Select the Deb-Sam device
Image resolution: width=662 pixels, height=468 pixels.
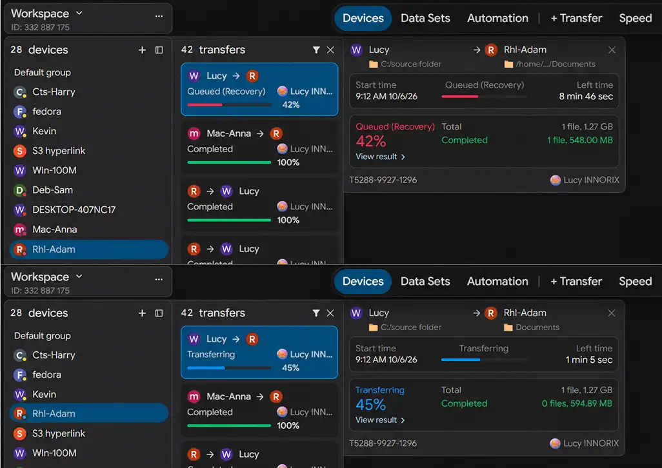coord(89,190)
